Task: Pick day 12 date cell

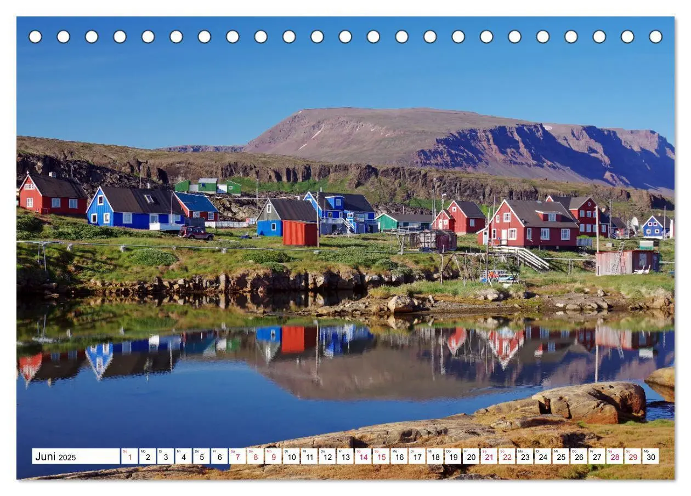Action: [x=327, y=457]
